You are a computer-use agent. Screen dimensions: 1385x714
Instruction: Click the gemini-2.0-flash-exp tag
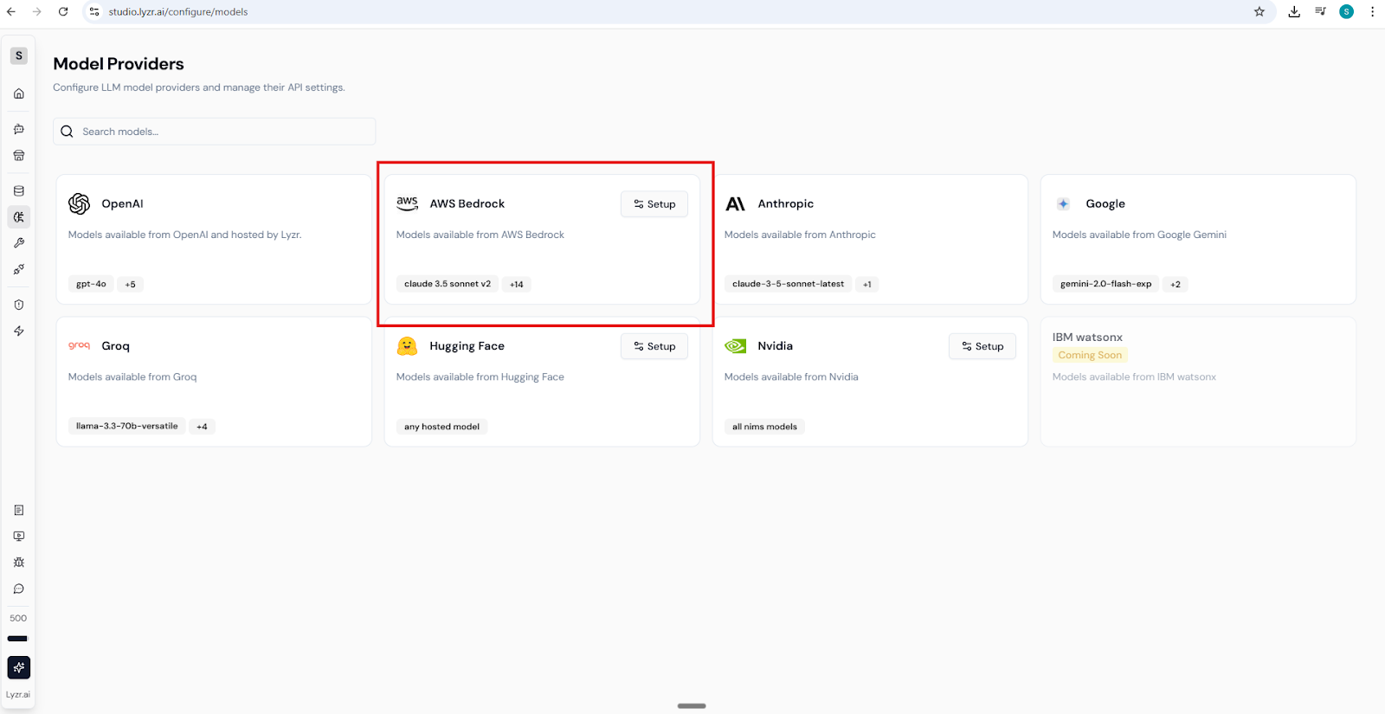tap(1105, 284)
